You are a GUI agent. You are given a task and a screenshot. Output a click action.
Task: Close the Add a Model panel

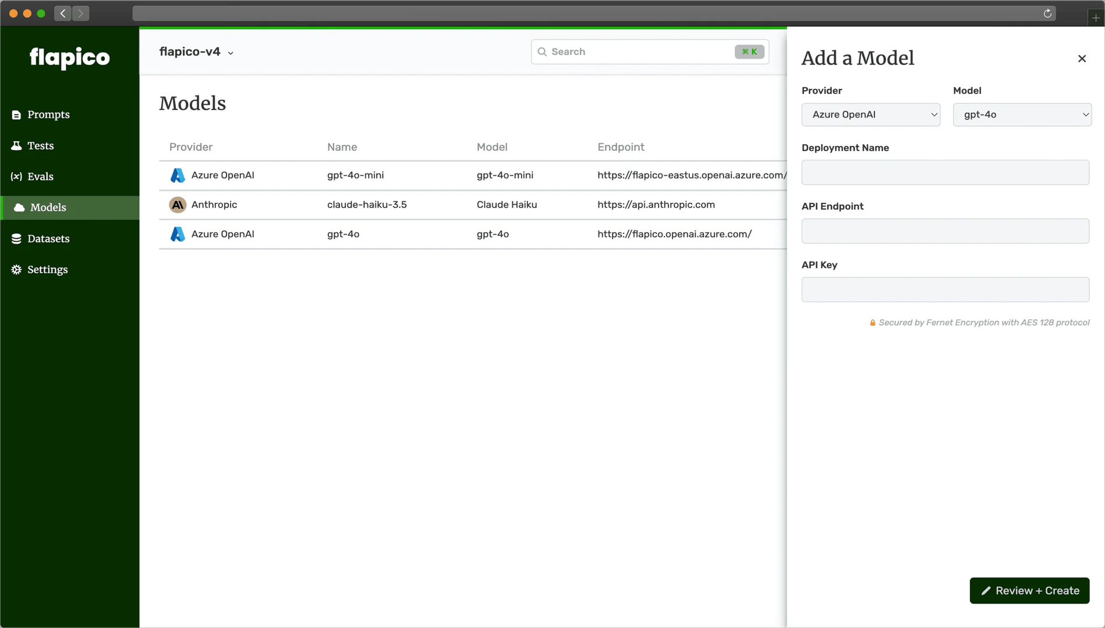[x=1082, y=59]
